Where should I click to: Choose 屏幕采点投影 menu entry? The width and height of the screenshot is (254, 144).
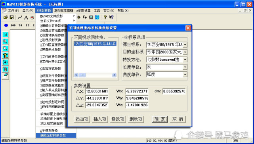(51, 50)
